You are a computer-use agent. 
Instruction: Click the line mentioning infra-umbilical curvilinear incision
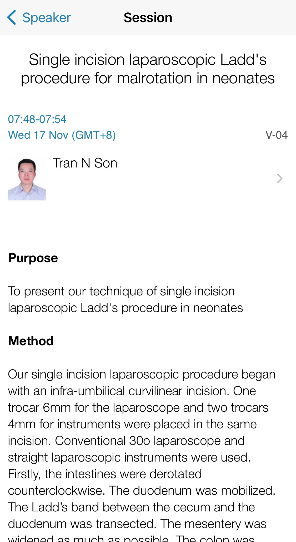pos(132,391)
